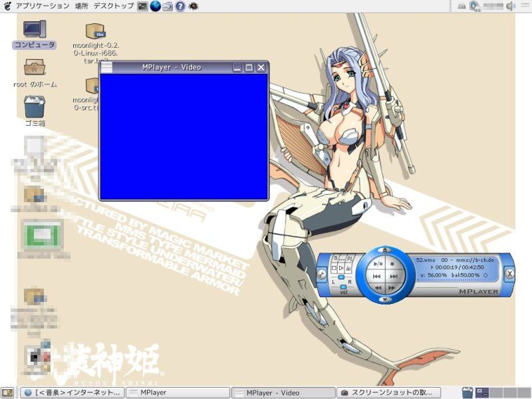Click the fullscreen square icon in MPlayer panel

(x=334, y=269)
